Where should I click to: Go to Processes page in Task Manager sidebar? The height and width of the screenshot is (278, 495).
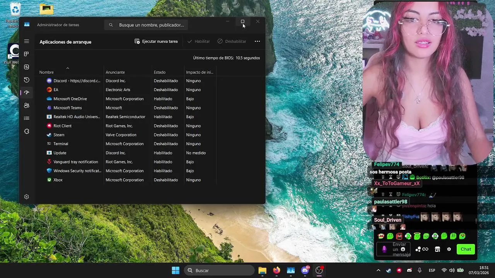[26, 54]
